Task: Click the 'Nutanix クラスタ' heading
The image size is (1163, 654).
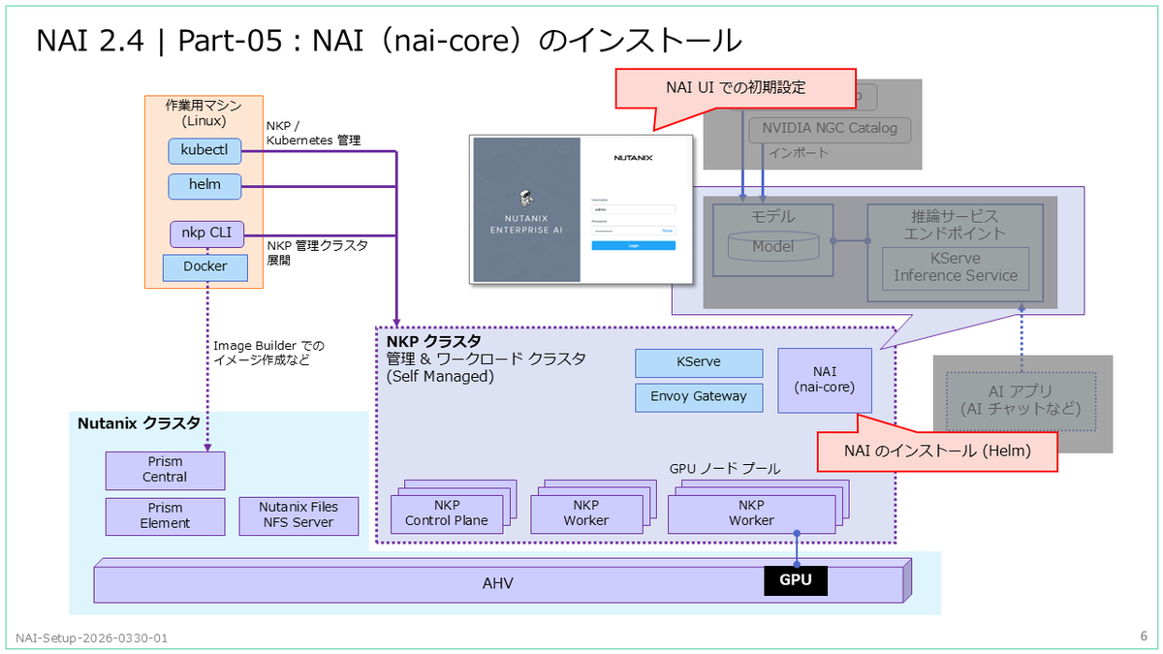Action: click(x=139, y=423)
